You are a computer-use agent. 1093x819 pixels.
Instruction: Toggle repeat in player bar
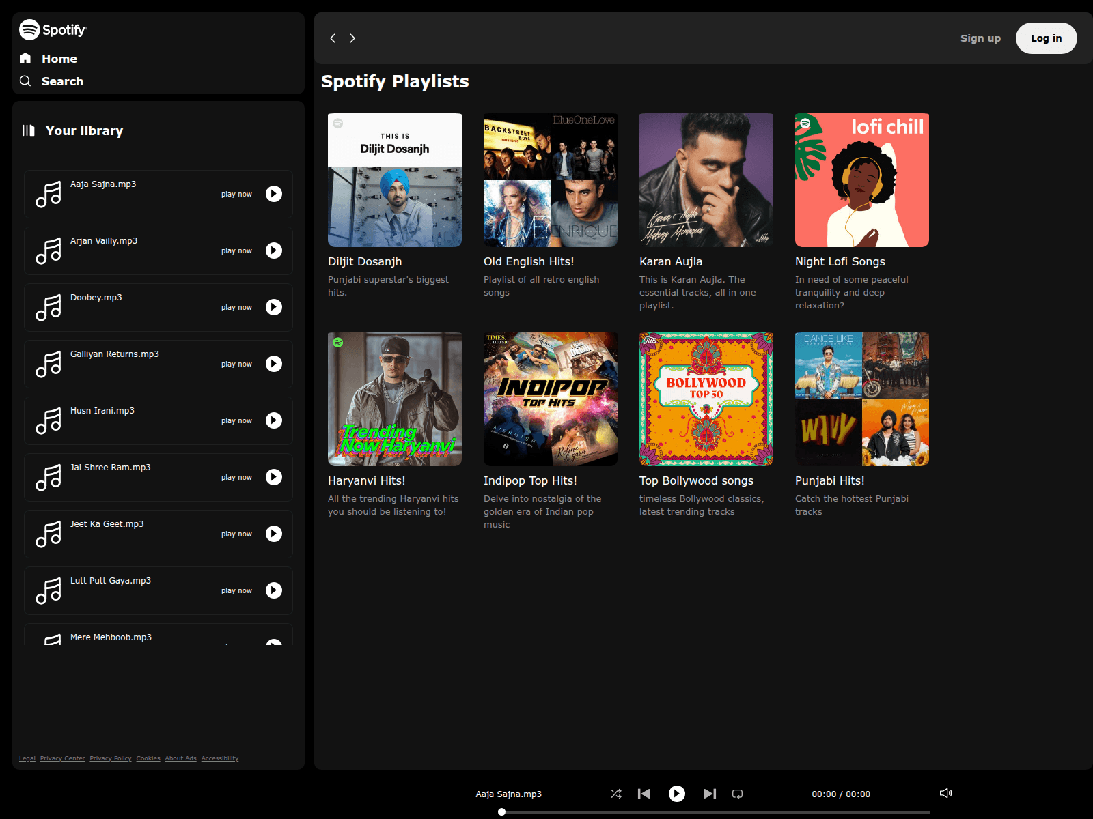pyautogui.click(x=738, y=794)
